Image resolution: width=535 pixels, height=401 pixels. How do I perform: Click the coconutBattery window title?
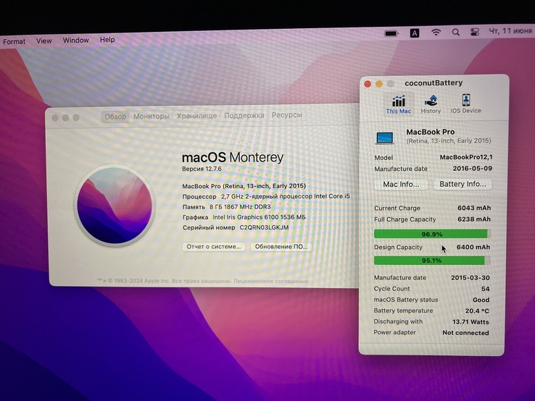434,83
